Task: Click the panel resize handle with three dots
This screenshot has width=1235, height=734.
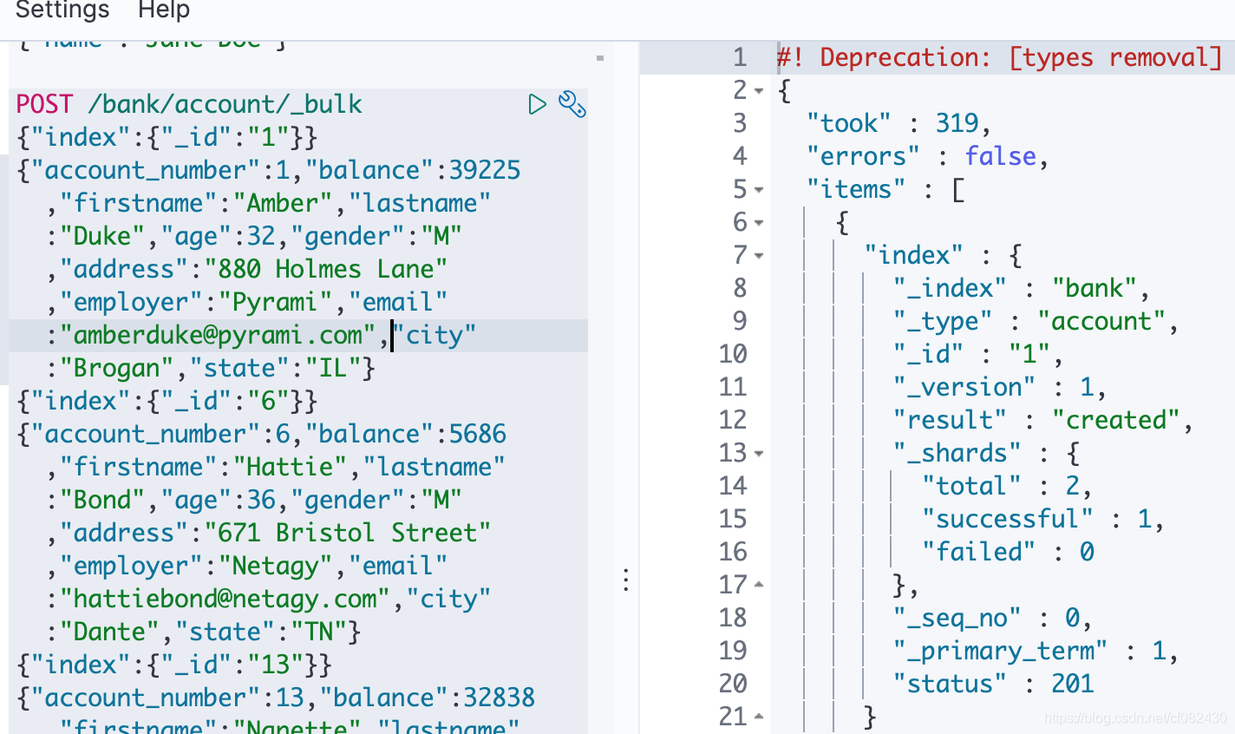Action: coord(625,580)
